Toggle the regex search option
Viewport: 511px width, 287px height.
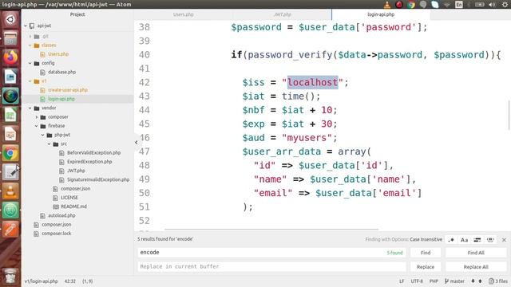pos(451,240)
